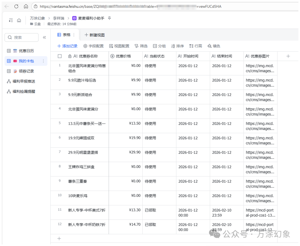This screenshot has width=300, height=246.
Task: Refresh the page with the browser reload icon
Action: coord(16,6)
